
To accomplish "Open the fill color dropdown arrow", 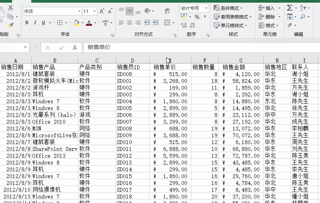I will [x=82, y=23].
